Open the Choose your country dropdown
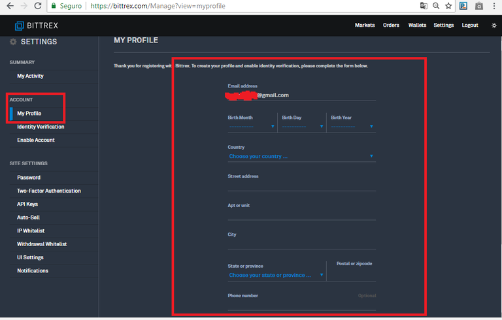Image resolution: width=502 pixels, height=320 pixels. point(301,156)
